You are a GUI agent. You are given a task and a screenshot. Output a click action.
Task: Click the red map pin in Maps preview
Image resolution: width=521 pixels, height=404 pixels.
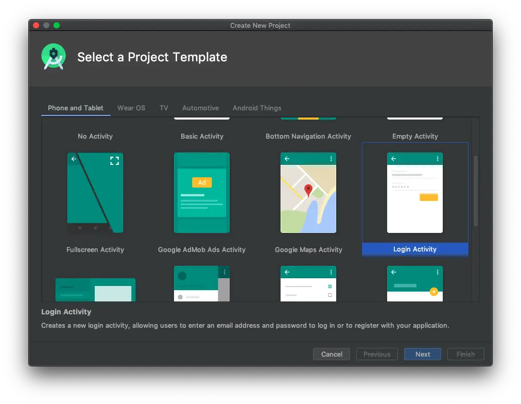[x=308, y=190]
